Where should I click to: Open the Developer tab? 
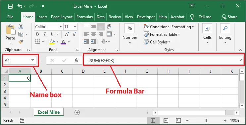click(146, 17)
